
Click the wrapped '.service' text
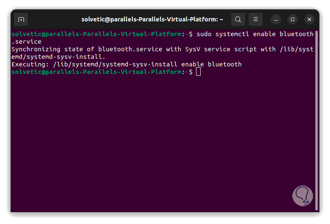(x=26, y=42)
